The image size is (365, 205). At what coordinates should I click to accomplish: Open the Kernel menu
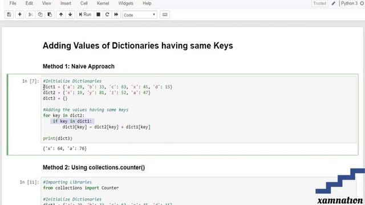pos(103,3)
